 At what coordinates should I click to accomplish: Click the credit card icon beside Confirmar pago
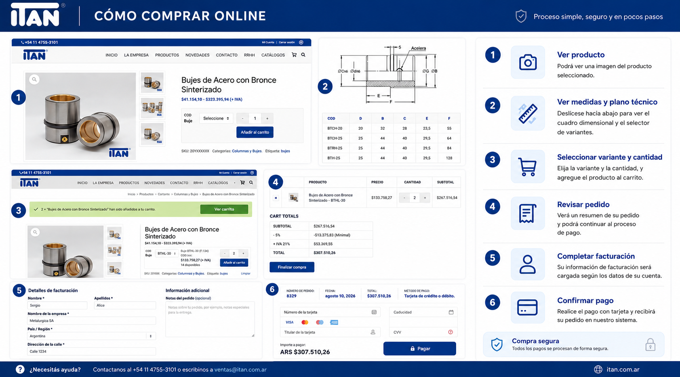click(x=528, y=307)
